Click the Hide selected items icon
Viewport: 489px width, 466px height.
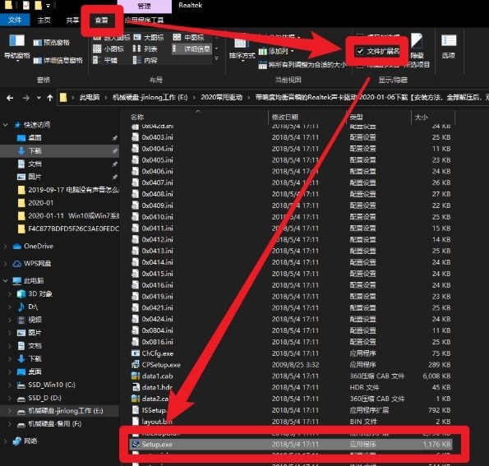[x=417, y=40]
